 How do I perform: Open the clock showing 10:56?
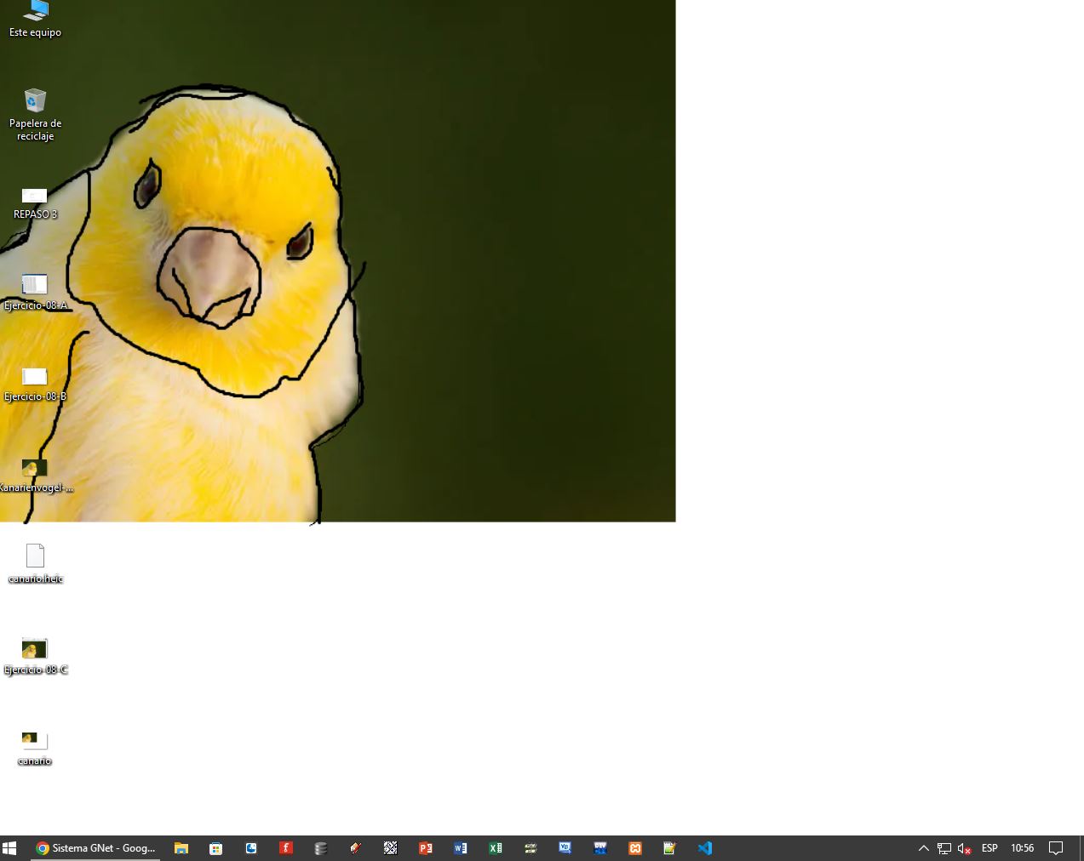coord(1022,848)
